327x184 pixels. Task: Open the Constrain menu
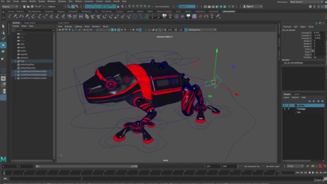point(89,1)
